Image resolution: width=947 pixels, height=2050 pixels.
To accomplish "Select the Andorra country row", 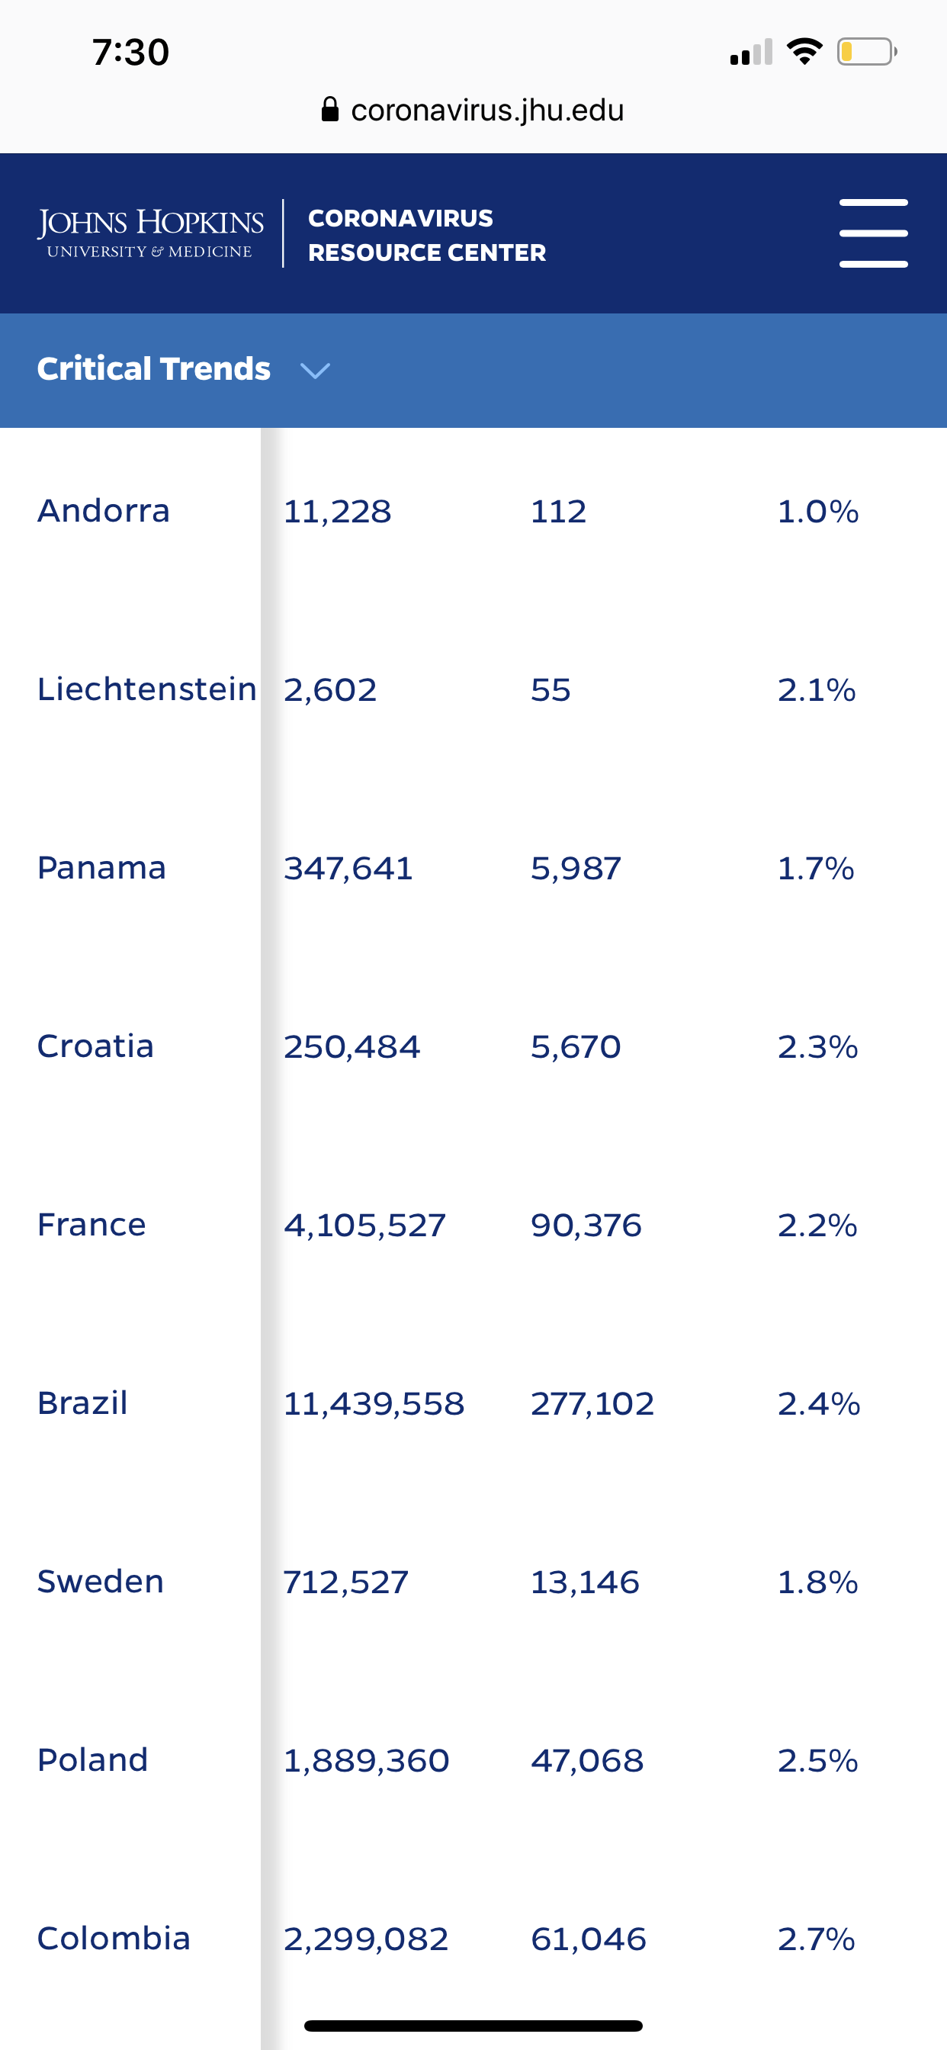I will [x=104, y=511].
